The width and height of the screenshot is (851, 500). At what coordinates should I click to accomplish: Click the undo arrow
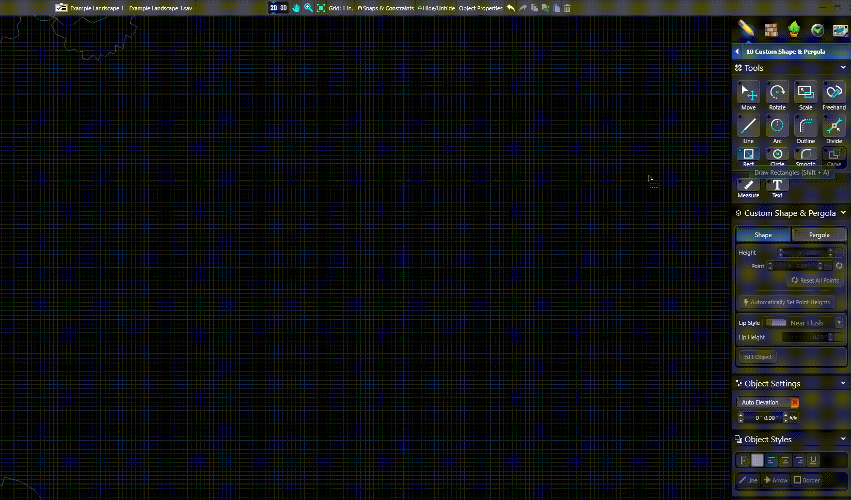click(511, 8)
